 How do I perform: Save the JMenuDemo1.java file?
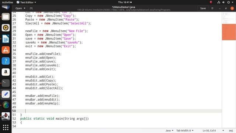(203, 8)
